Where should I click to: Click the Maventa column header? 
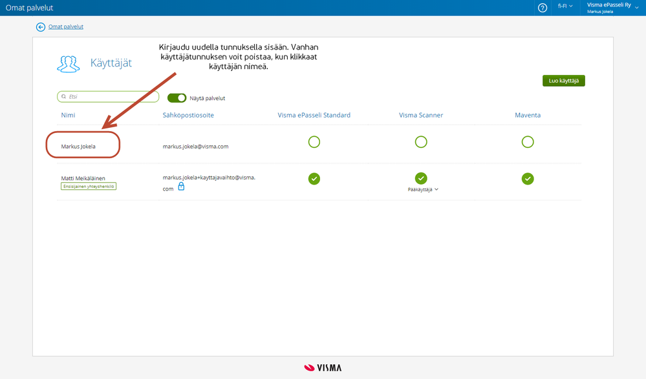coord(528,115)
